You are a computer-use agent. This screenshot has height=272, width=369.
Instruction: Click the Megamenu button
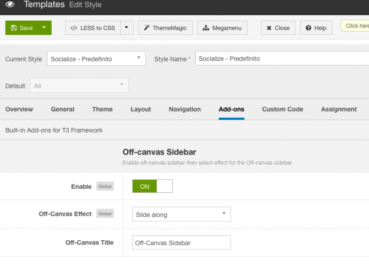click(x=222, y=28)
